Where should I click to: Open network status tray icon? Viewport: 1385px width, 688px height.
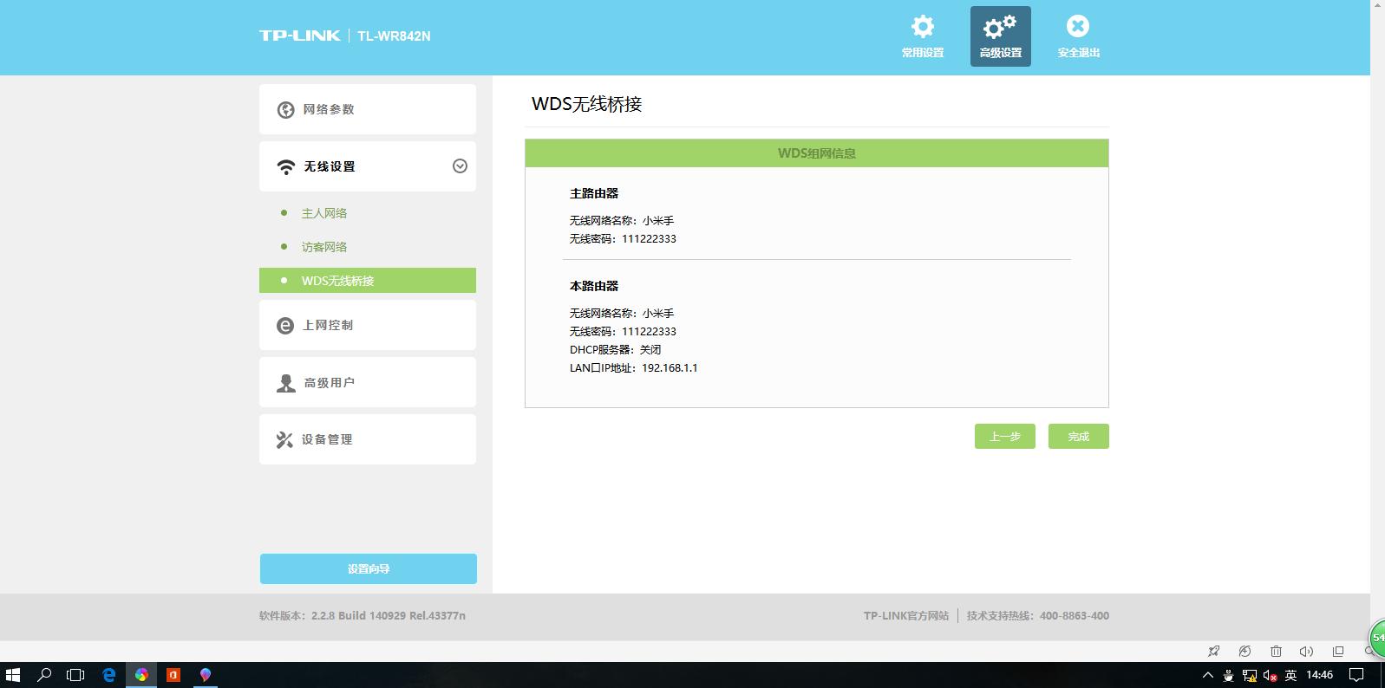coord(1250,675)
